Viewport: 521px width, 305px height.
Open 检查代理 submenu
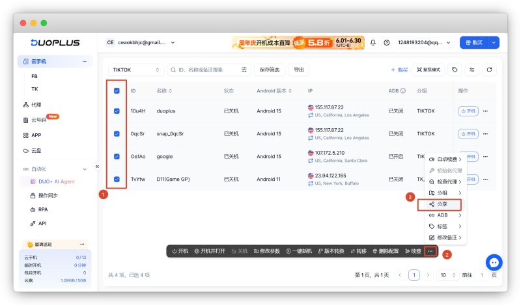click(445, 181)
